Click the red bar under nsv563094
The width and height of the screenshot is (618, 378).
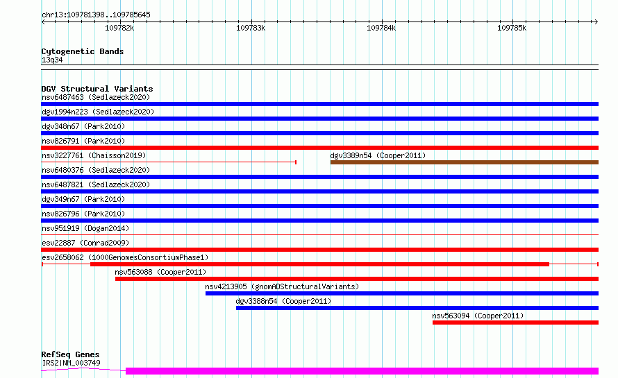(x=515, y=323)
